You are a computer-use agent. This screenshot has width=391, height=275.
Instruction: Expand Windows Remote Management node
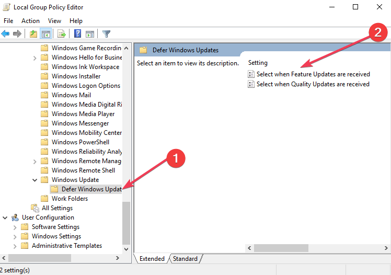(35, 162)
